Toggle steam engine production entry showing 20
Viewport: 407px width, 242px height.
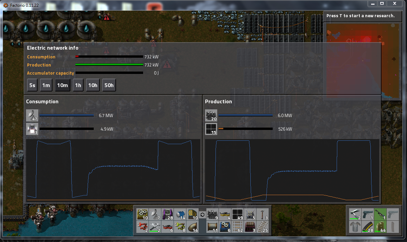[x=211, y=115]
